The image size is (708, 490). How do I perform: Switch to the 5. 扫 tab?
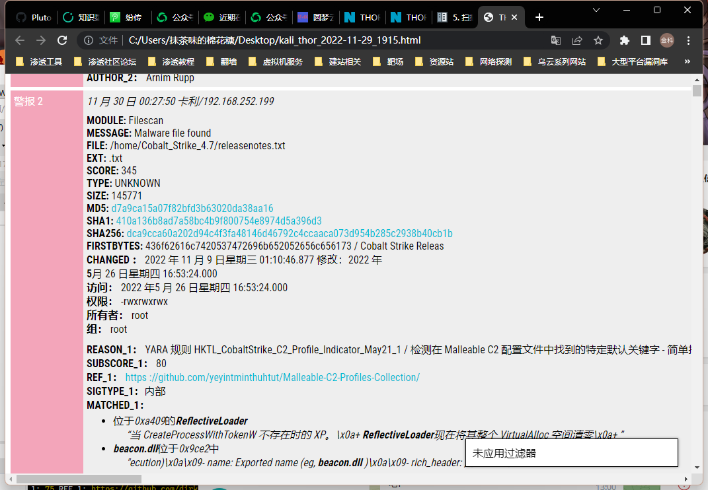click(455, 17)
